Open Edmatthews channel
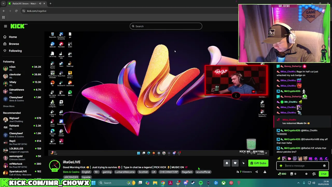The height and width of the screenshot is (187, 332). point(22,91)
